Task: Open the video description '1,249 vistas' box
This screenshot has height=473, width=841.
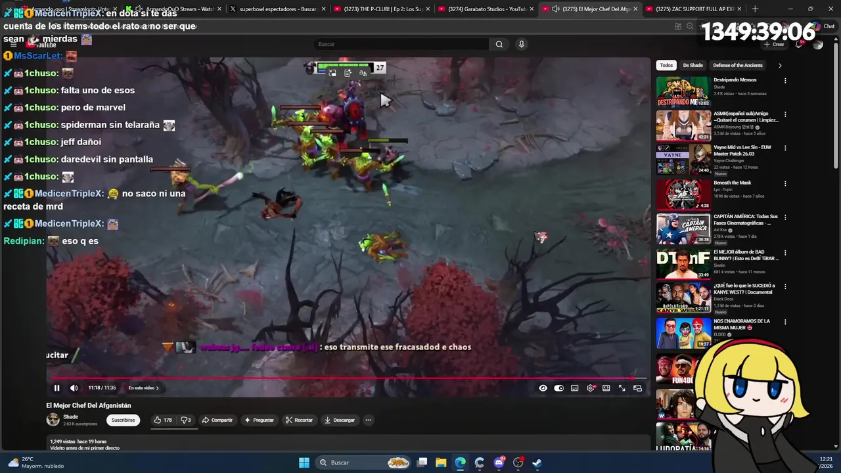Action: point(348,444)
